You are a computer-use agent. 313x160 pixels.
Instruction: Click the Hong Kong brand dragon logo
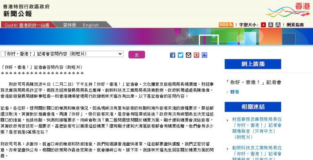(x=288, y=10)
